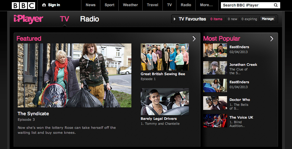Open the TV item in the BBC top bar
The image size is (292, 149).
[170, 5]
